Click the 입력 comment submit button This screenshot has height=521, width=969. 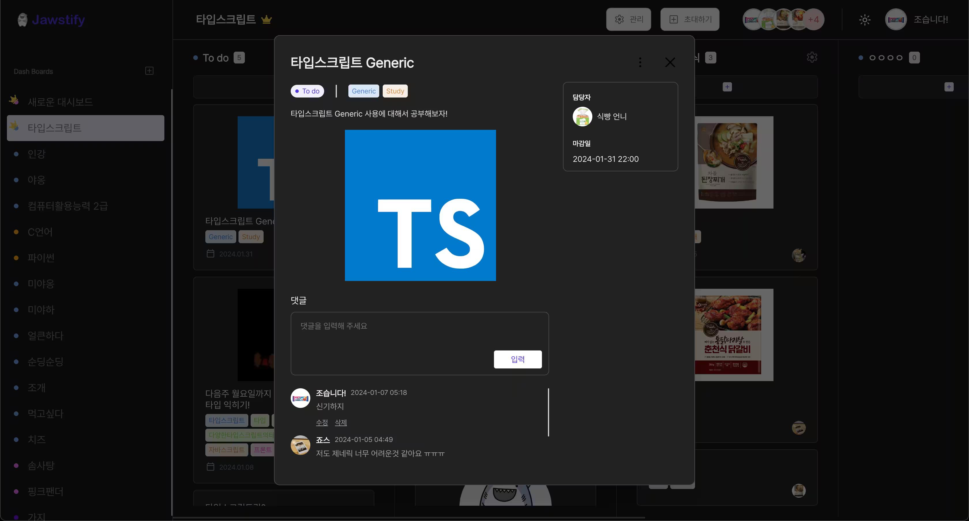518,359
